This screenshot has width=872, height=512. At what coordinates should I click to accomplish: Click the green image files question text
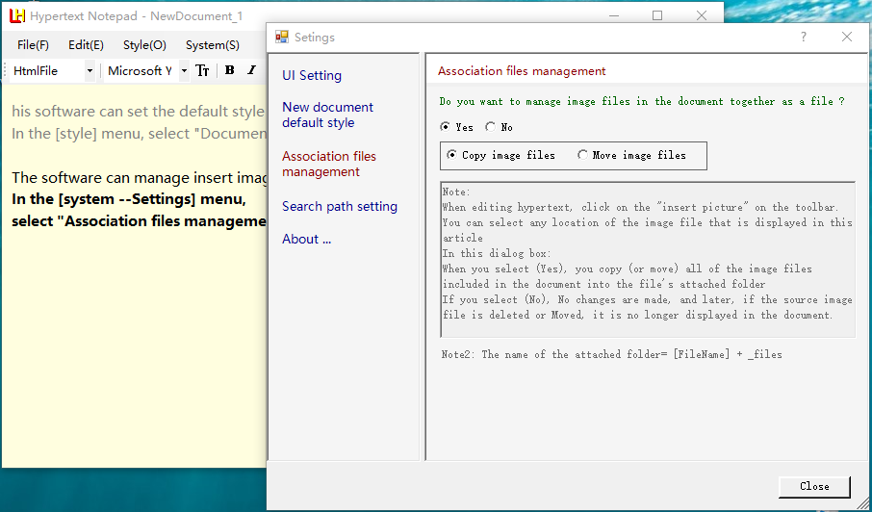pyautogui.click(x=642, y=101)
